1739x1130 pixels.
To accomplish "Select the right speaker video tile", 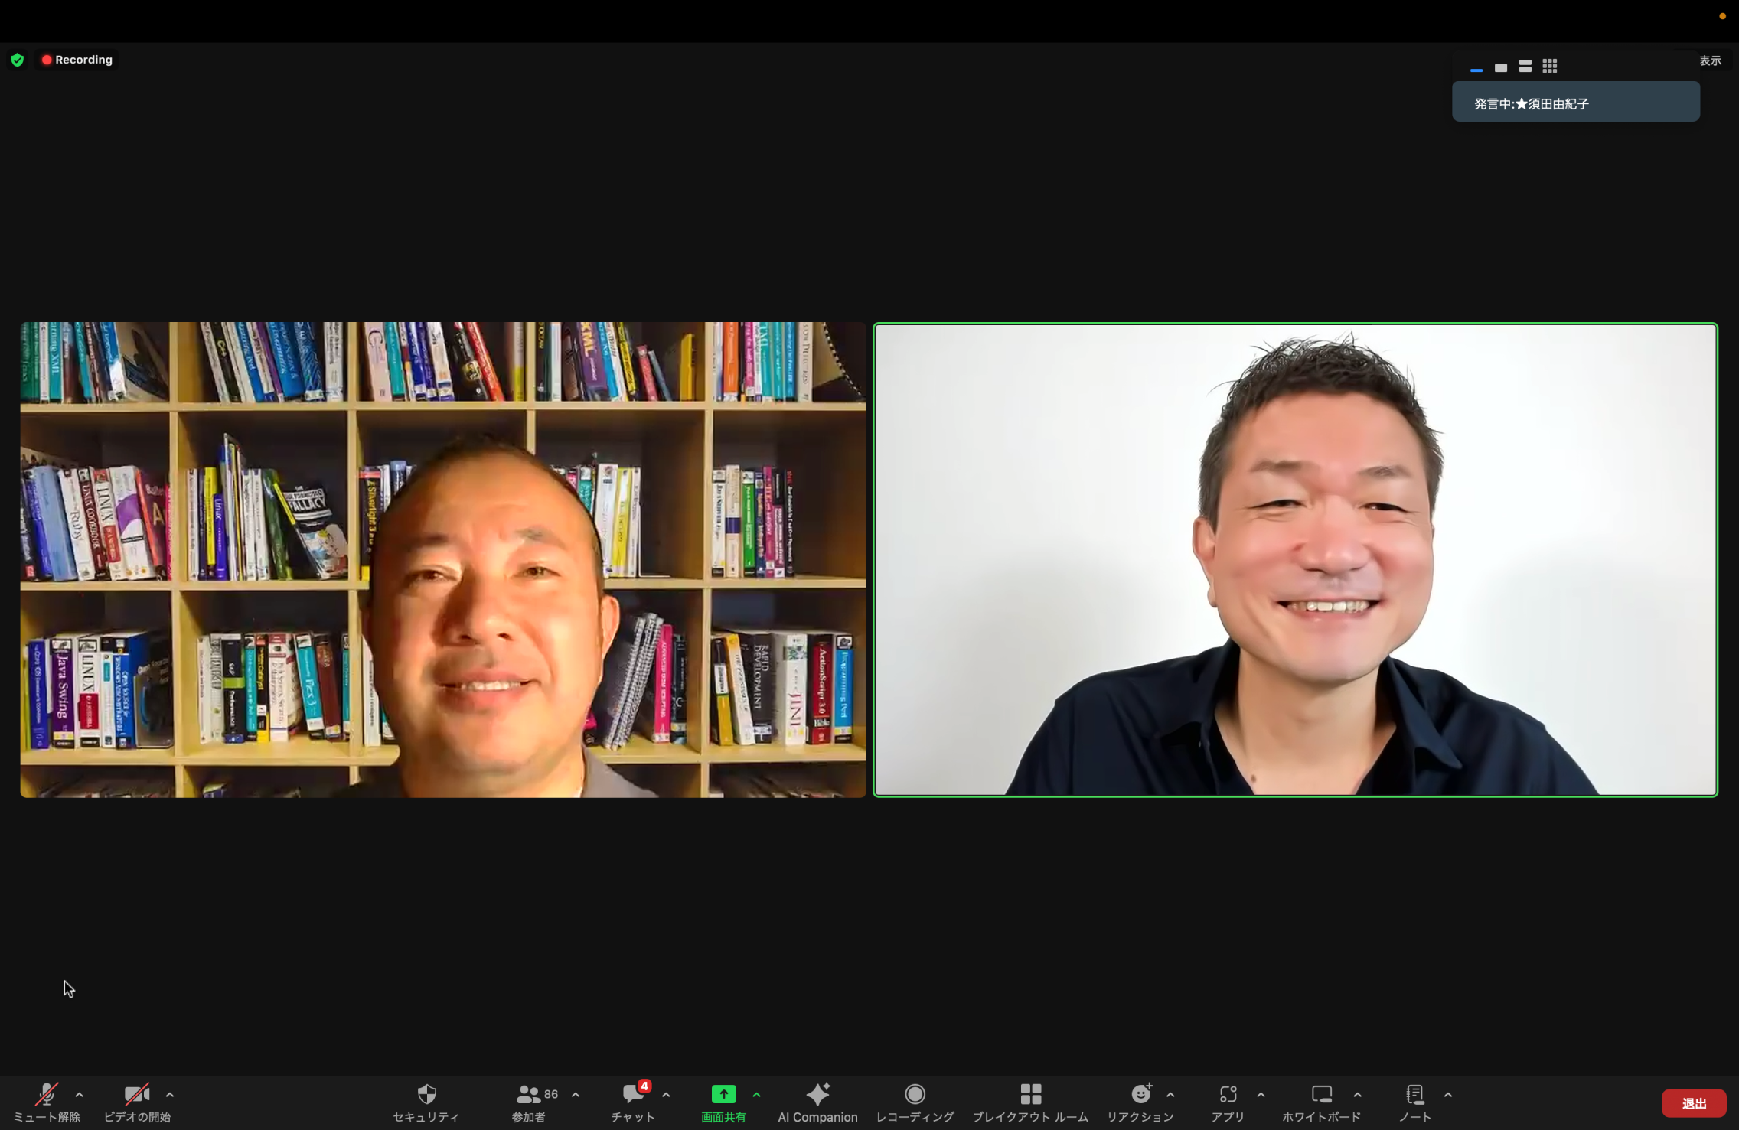I will [1295, 560].
